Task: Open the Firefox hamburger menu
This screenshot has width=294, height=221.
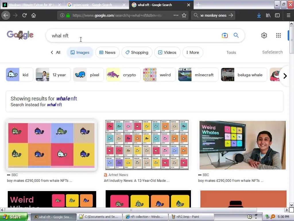Action: [x=288, y=16]
